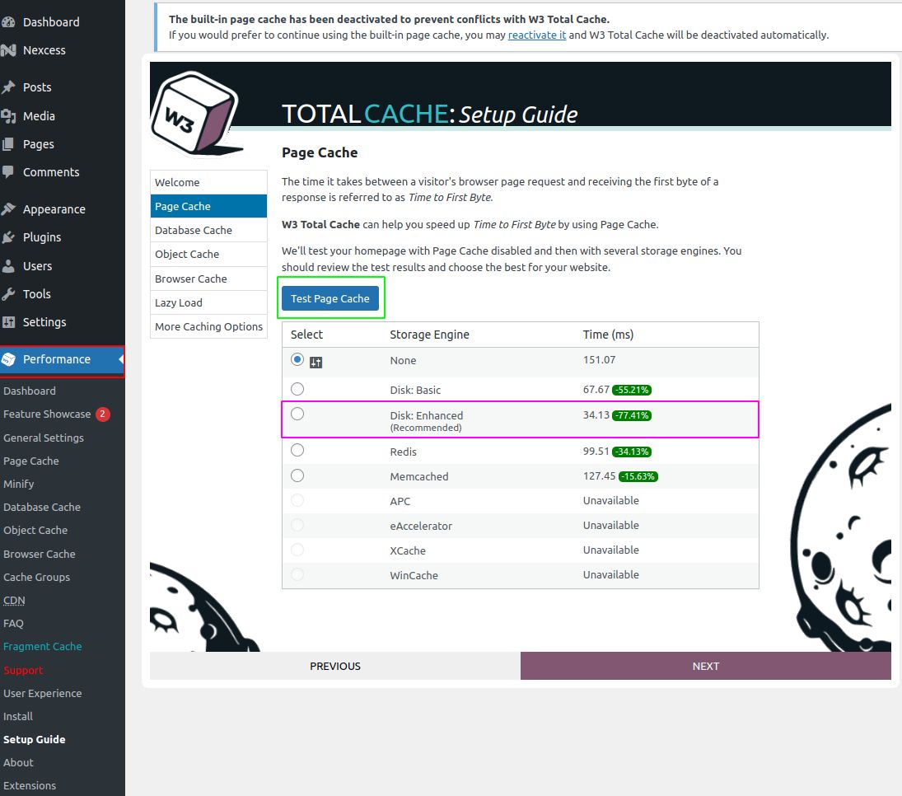Open About submenu item

[x=18, y=762]
